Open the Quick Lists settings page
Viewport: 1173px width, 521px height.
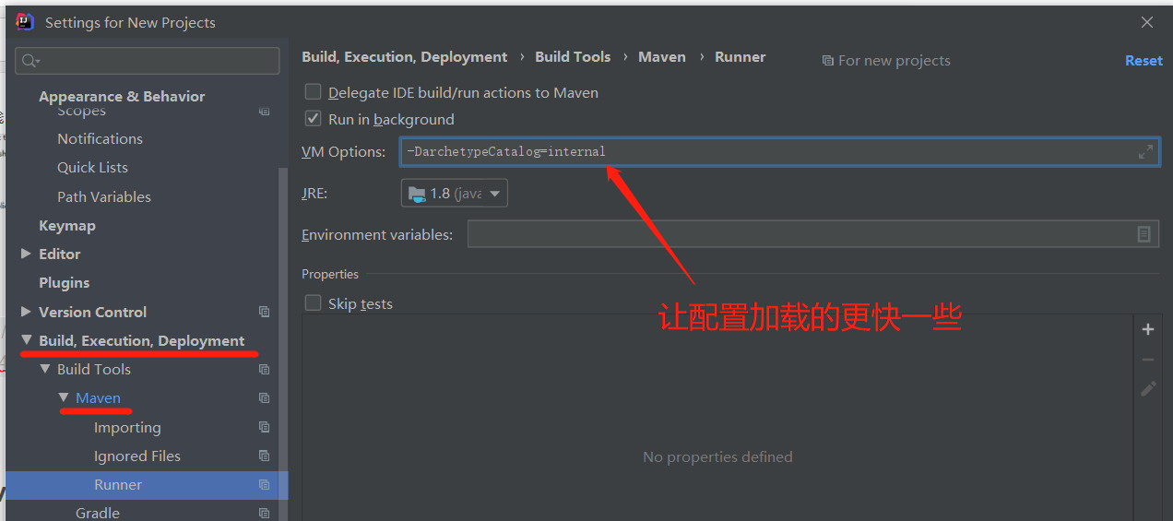pos(92,167)
